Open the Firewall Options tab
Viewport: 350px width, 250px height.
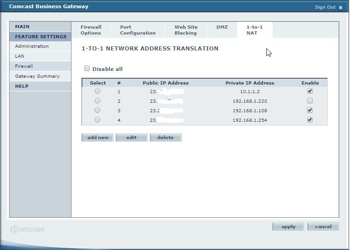coord(91,30)
